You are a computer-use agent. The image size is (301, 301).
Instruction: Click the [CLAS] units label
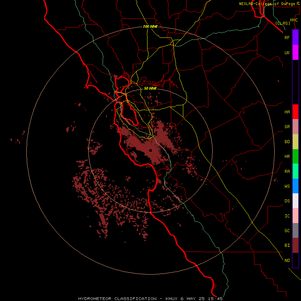(x=283, y=23)
